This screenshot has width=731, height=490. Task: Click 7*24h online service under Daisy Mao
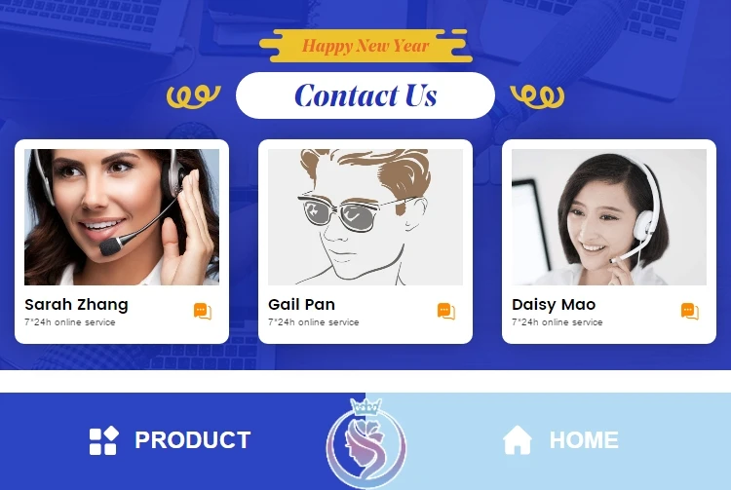pyautogui.click(x=558, y=322)
